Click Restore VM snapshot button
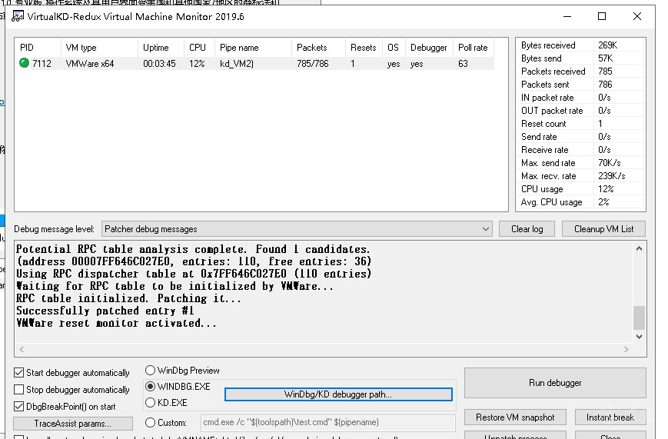Screen dimensions: 668x439 click(515, 417)
